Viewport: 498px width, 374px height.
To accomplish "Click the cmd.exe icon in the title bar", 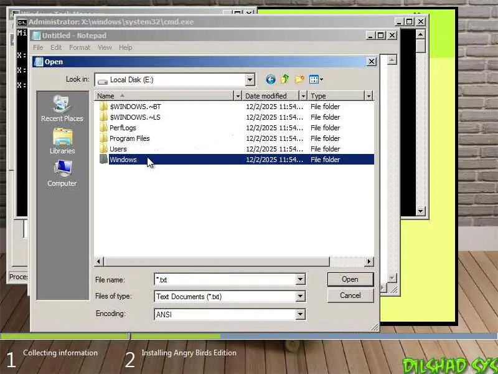I will (22, 22).
